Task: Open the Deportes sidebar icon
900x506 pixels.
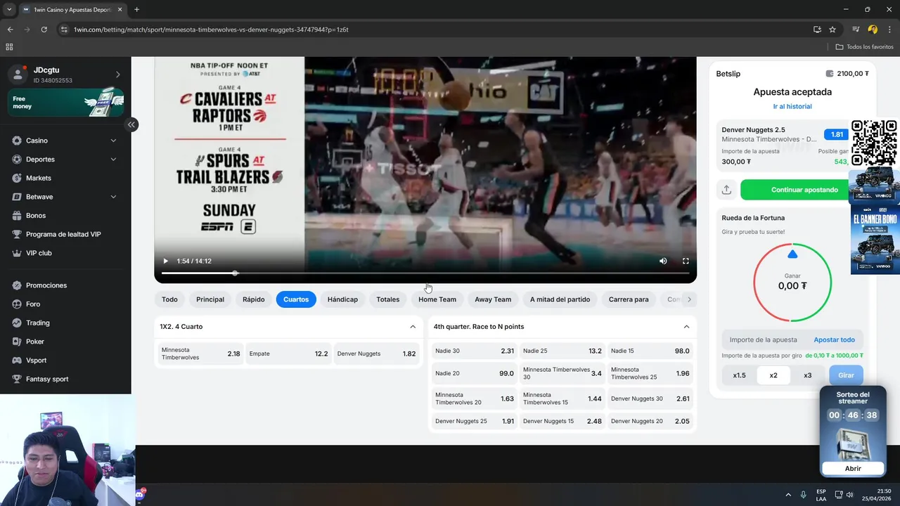Action: (17, 160)
